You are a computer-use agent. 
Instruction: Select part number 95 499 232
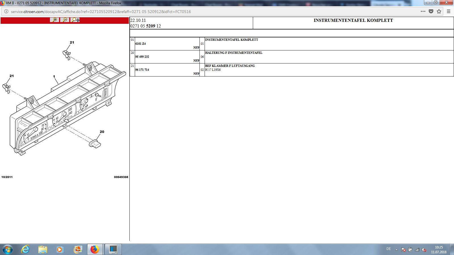tap(142, 57)
